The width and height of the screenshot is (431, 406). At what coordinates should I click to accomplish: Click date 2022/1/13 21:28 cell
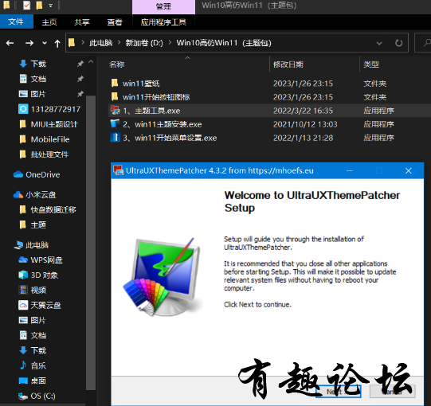[303, 138]
